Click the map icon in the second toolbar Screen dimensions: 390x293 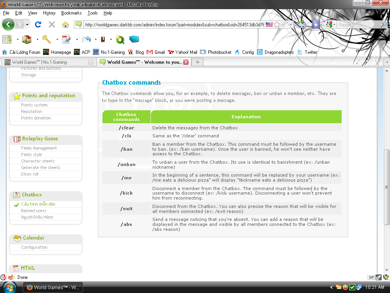tap(7, 39)
